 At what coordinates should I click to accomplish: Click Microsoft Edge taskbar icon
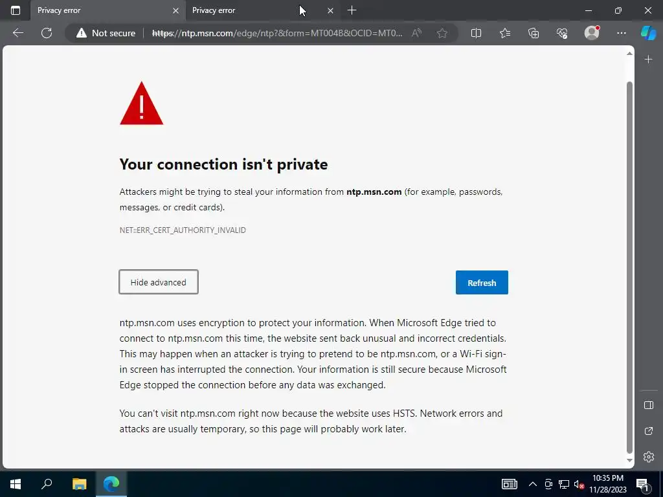(111, 484)
